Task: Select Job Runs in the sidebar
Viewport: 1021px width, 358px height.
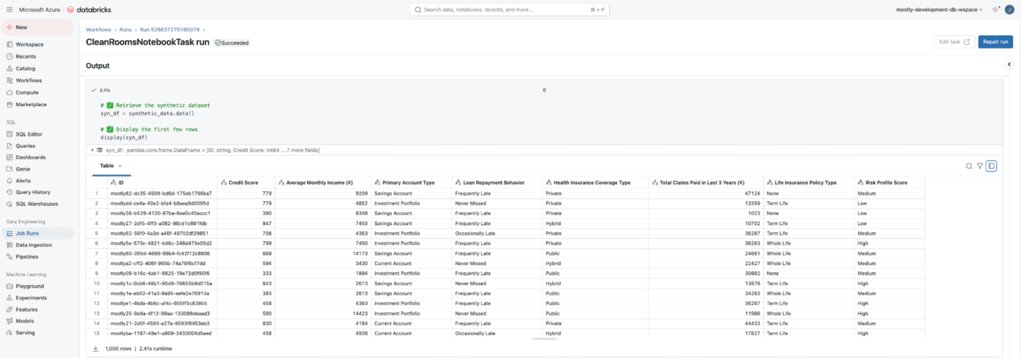Action: point(37,233)
